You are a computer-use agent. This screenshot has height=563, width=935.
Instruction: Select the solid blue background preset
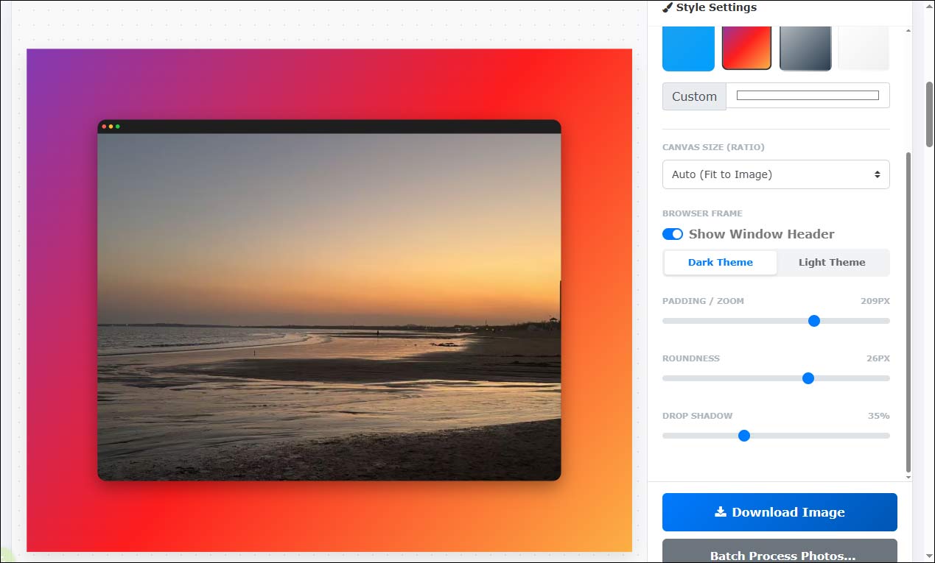687,48
